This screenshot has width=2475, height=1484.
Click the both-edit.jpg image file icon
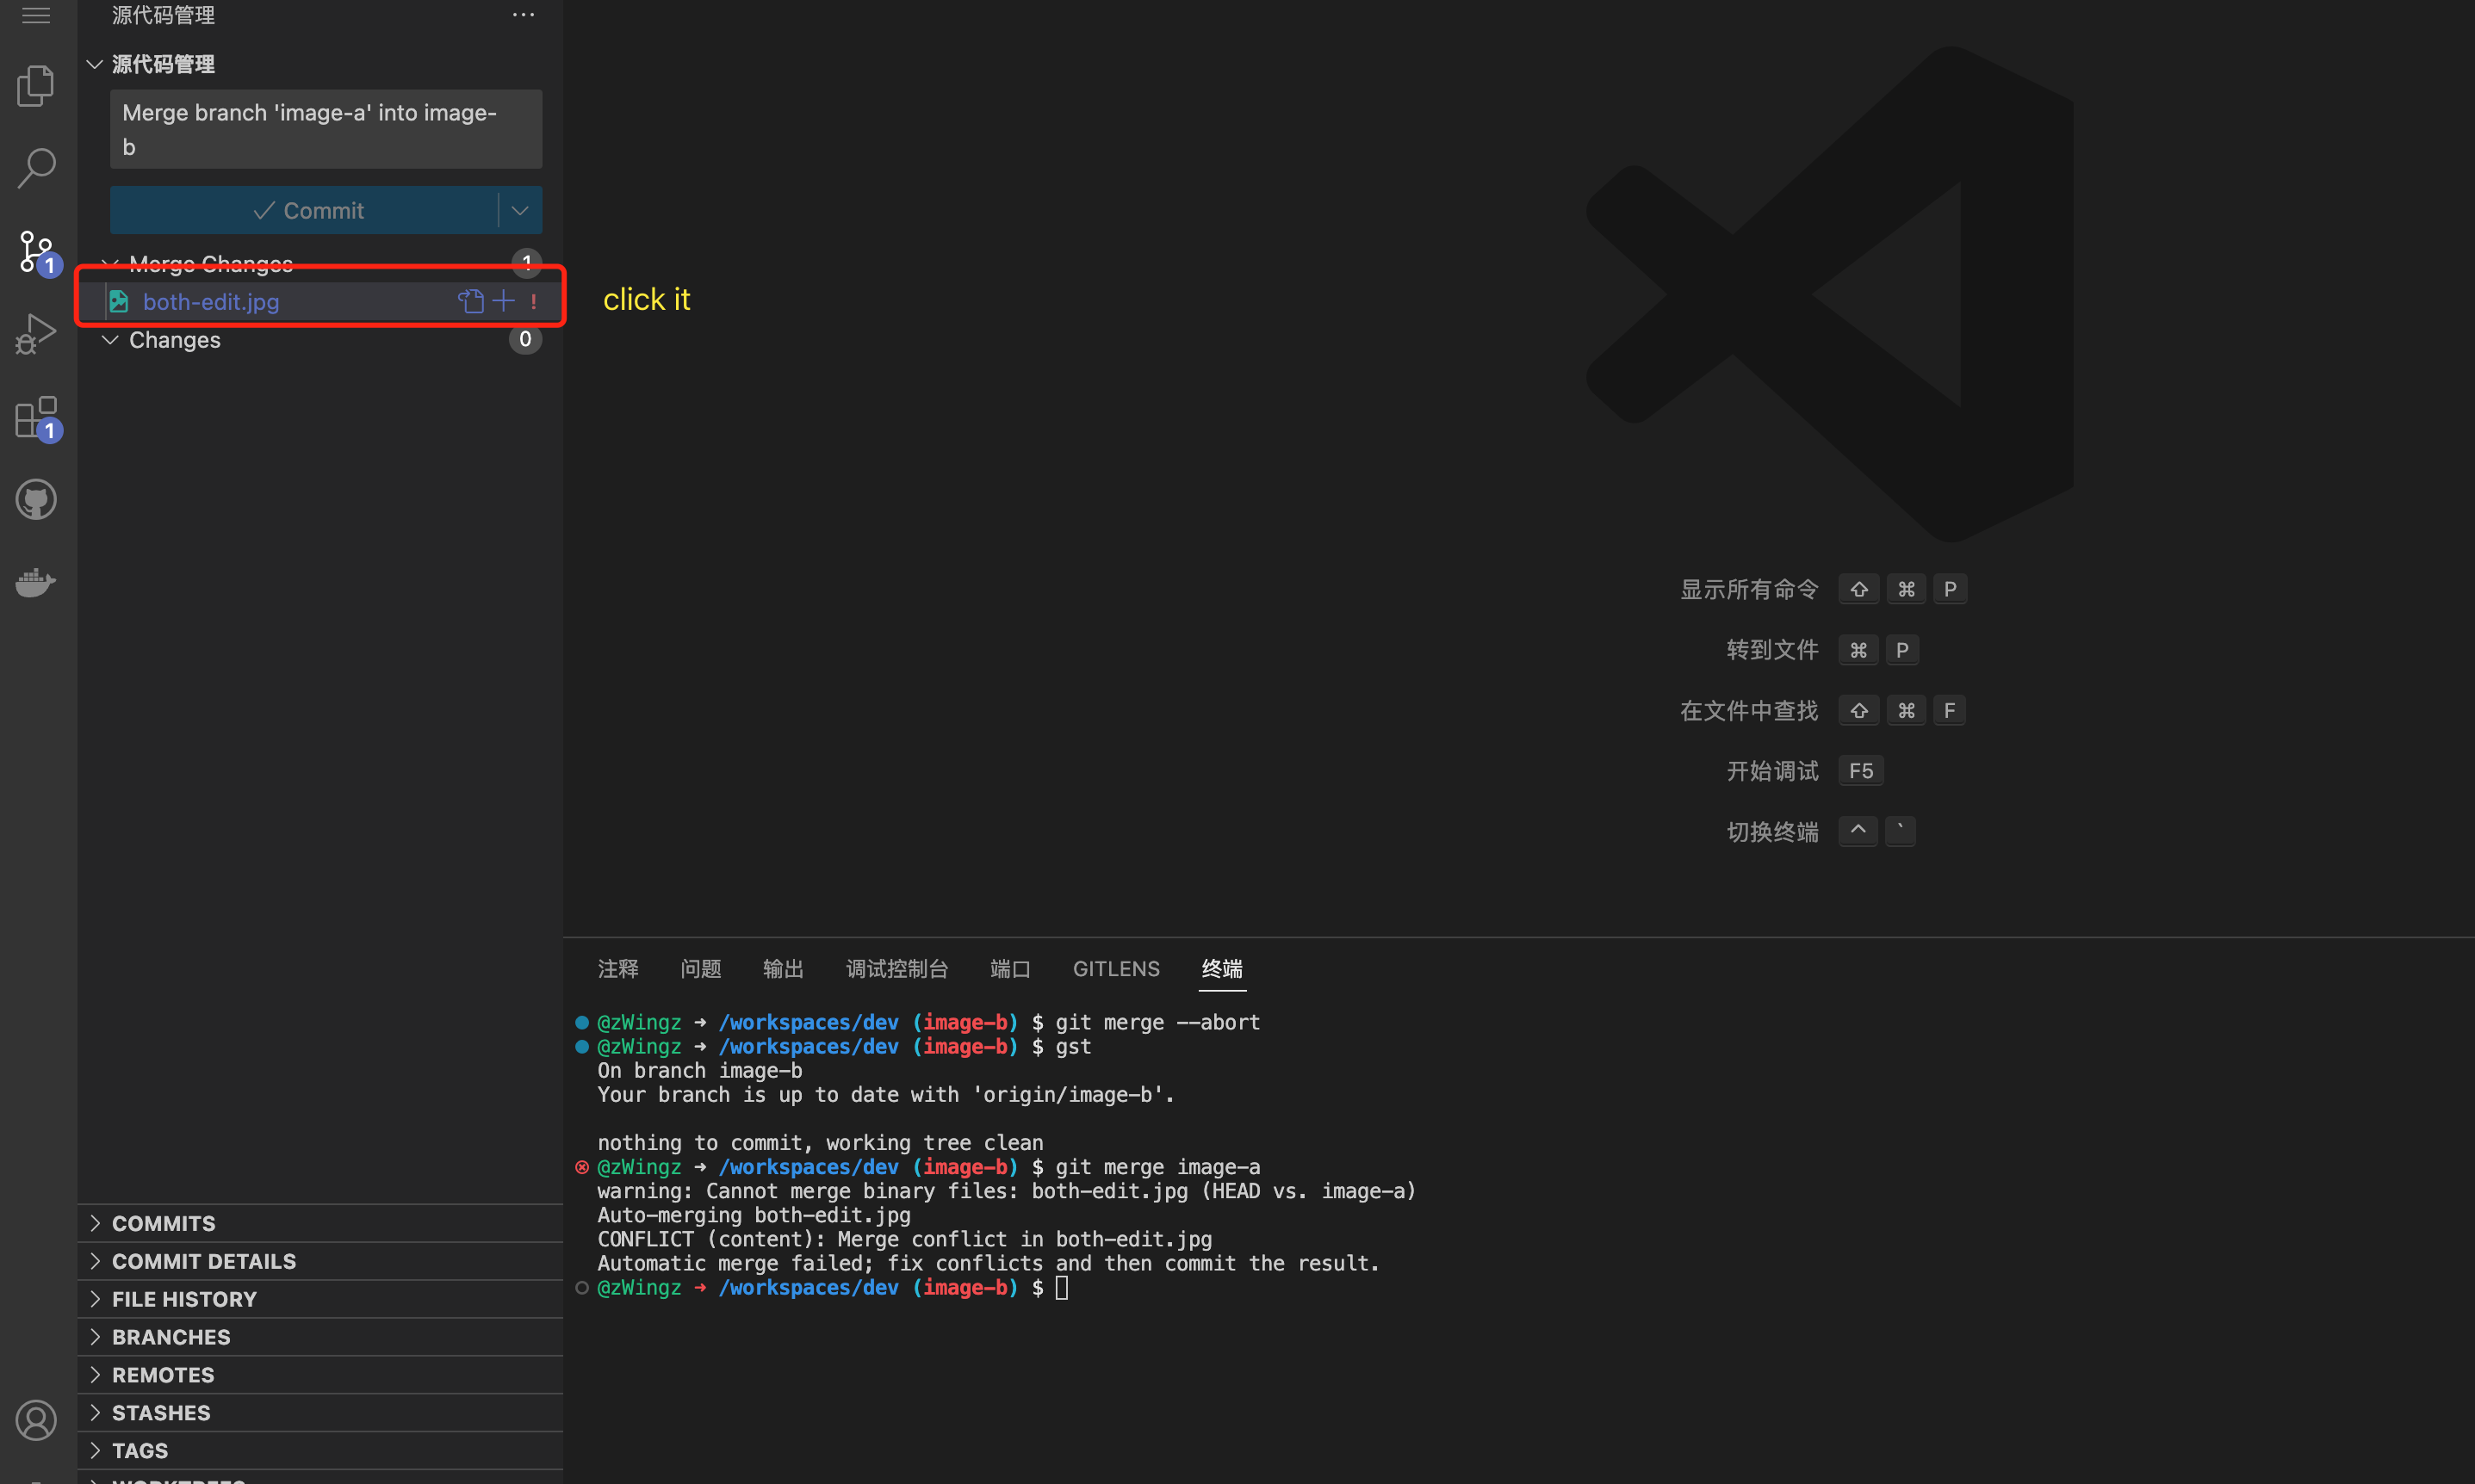(119, 301)
